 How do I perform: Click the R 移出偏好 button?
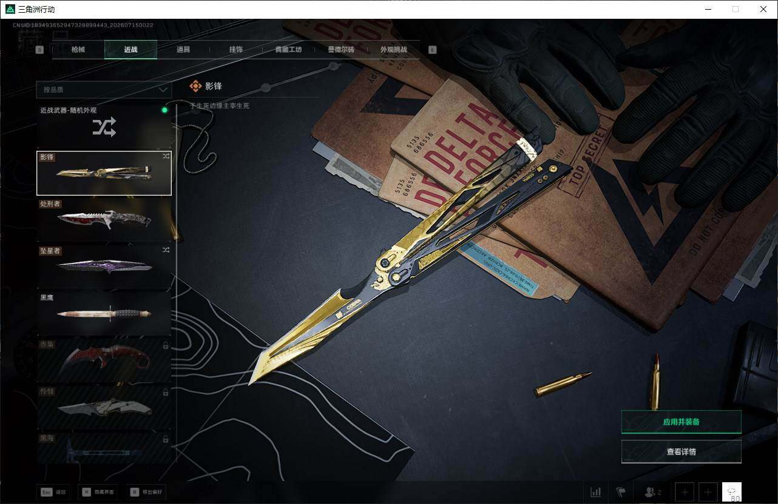(x=146, y=492)
